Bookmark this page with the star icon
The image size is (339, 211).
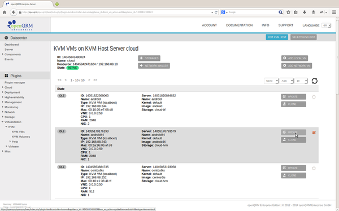coord(288,12)
